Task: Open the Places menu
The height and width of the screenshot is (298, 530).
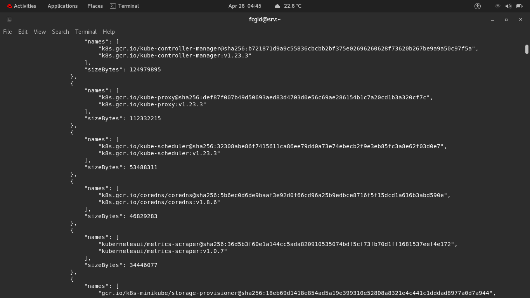Action: (x=95, y=6)
